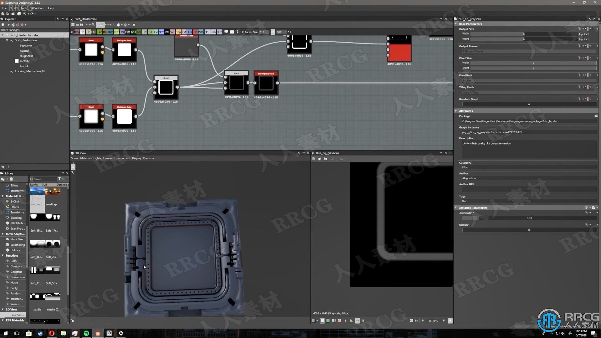
Task: Open the Scene menu in 3D View
Action: [75, 158]
